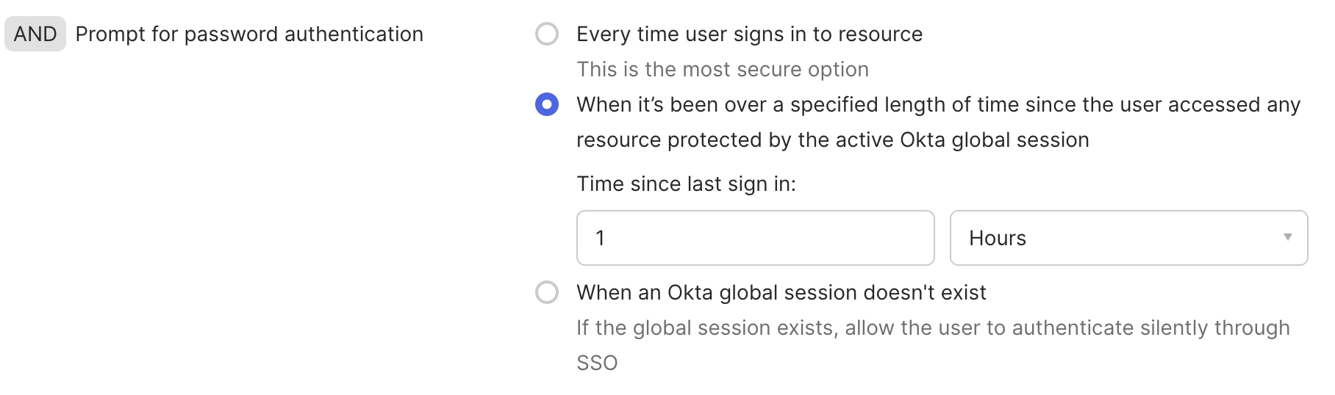Click the AND condition badge
The image size is (1335, 395).
coord(35,34)
